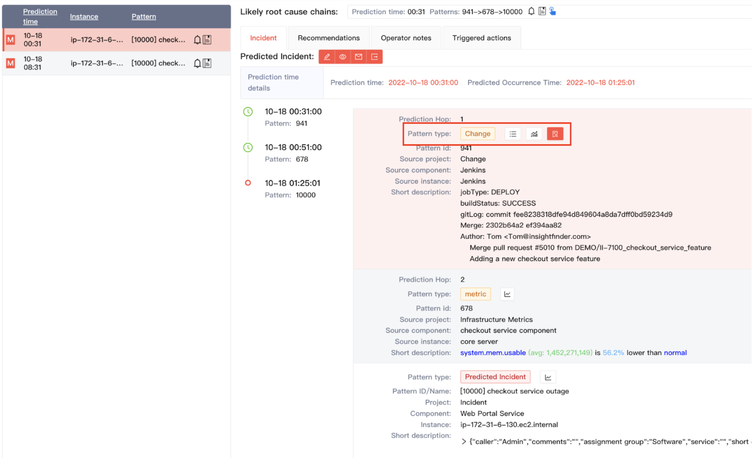Click the export icon beside Predicted Incident
756x458 pixels.
[x=374, y=57]
